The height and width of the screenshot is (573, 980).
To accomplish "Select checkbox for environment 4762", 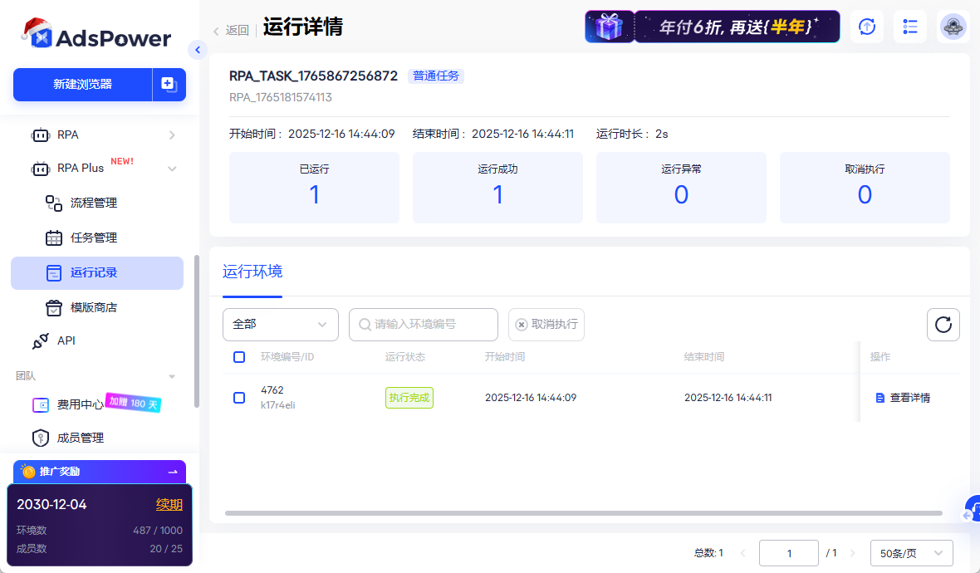I will [239, 397].
